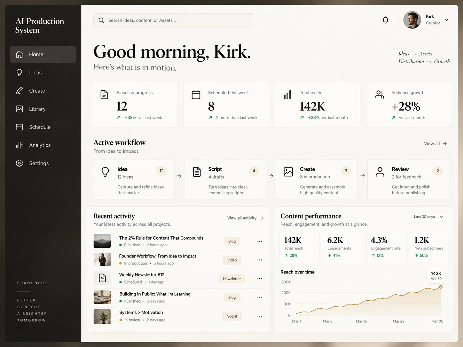Click the Social tag
Image resolution: width=463 pixels, height=347 pixels.
(x=232, y=316)
